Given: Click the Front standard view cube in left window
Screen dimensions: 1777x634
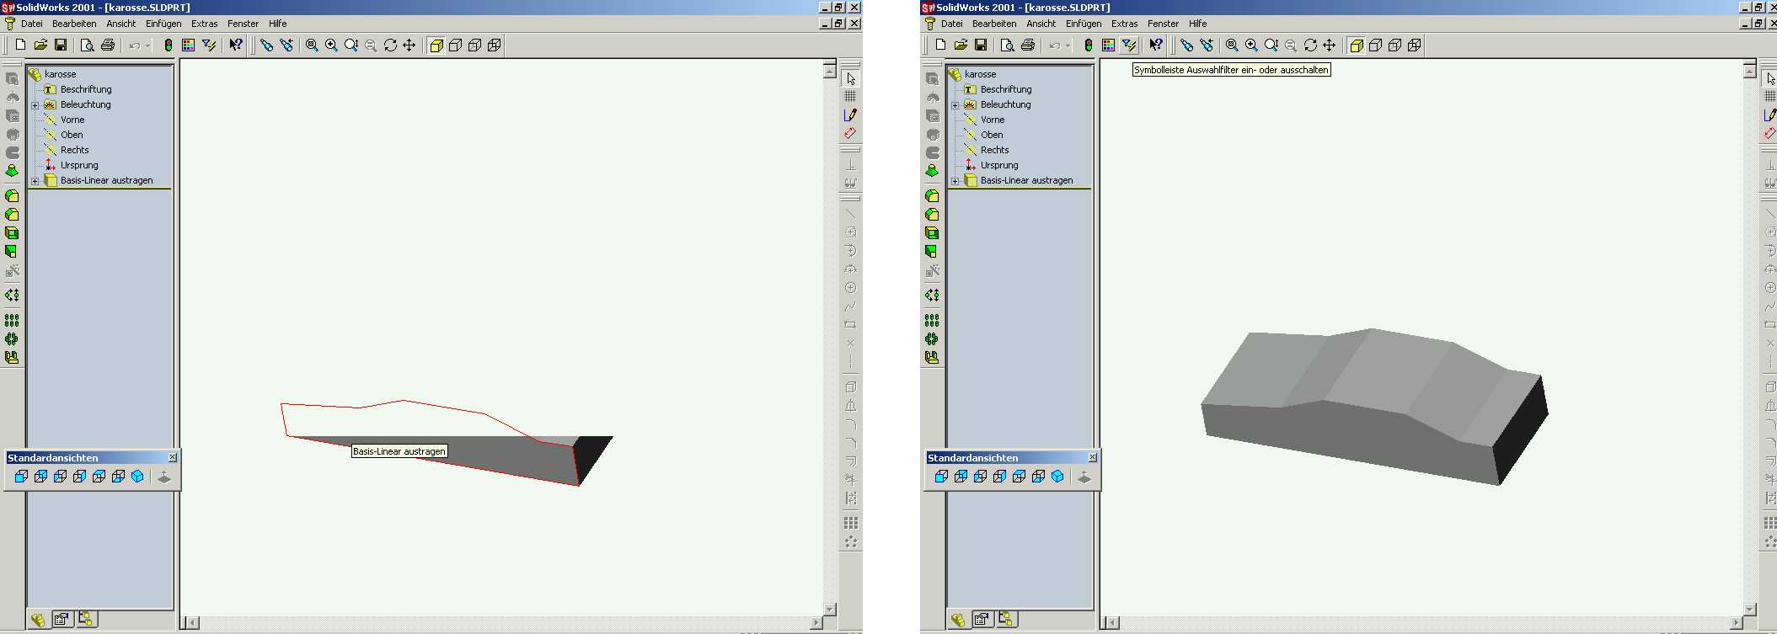Looking at the screenshot, I should tap(22, 477).
